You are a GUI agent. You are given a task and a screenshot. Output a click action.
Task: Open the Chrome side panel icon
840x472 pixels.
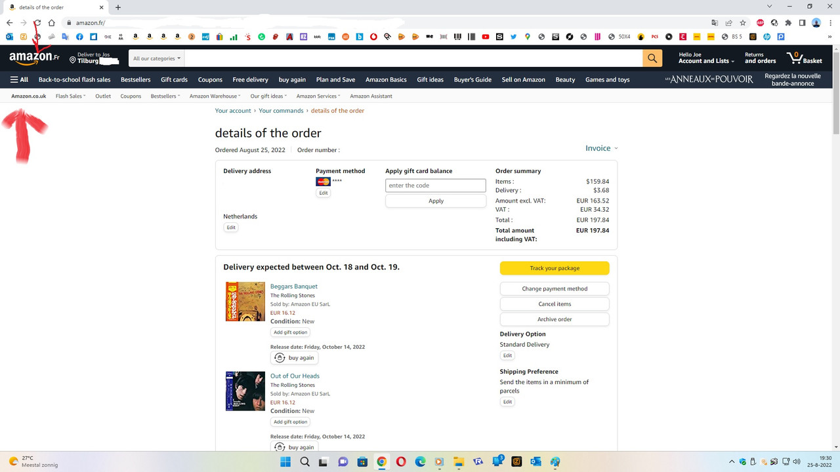click(802, 23)
